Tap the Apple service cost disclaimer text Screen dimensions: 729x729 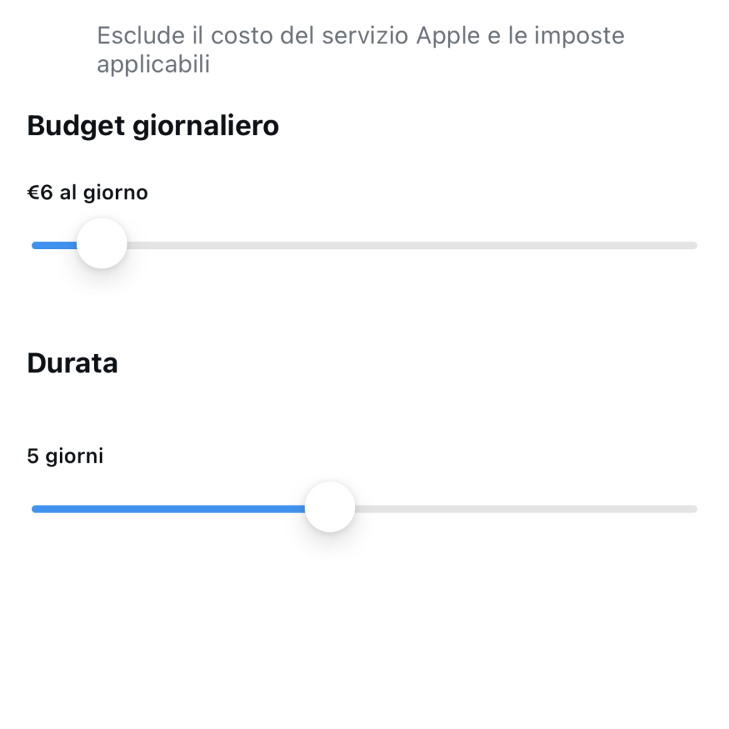click(x=360, y=50)
